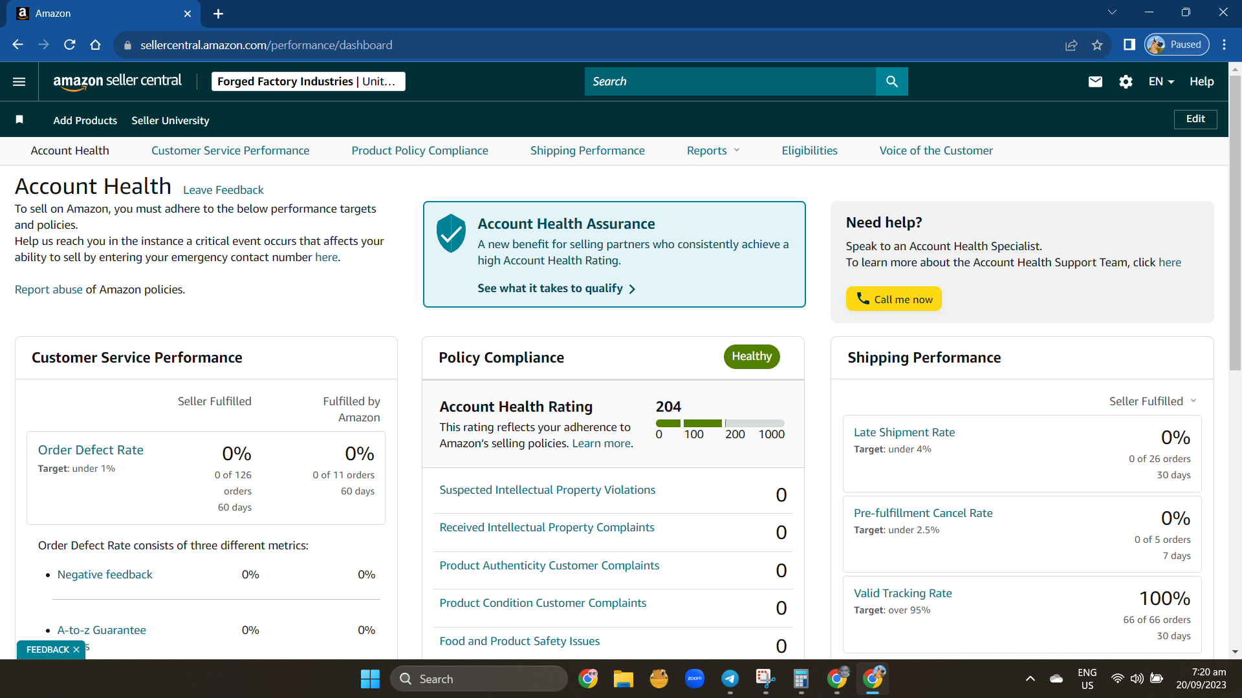The image size is (1242, 698).
Task: Click the Amazon Seller Central logo
Action: [118, 81]
